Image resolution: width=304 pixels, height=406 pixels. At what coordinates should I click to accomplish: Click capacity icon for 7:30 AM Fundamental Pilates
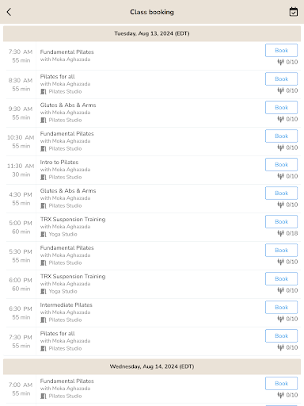(x=280, y=62)
